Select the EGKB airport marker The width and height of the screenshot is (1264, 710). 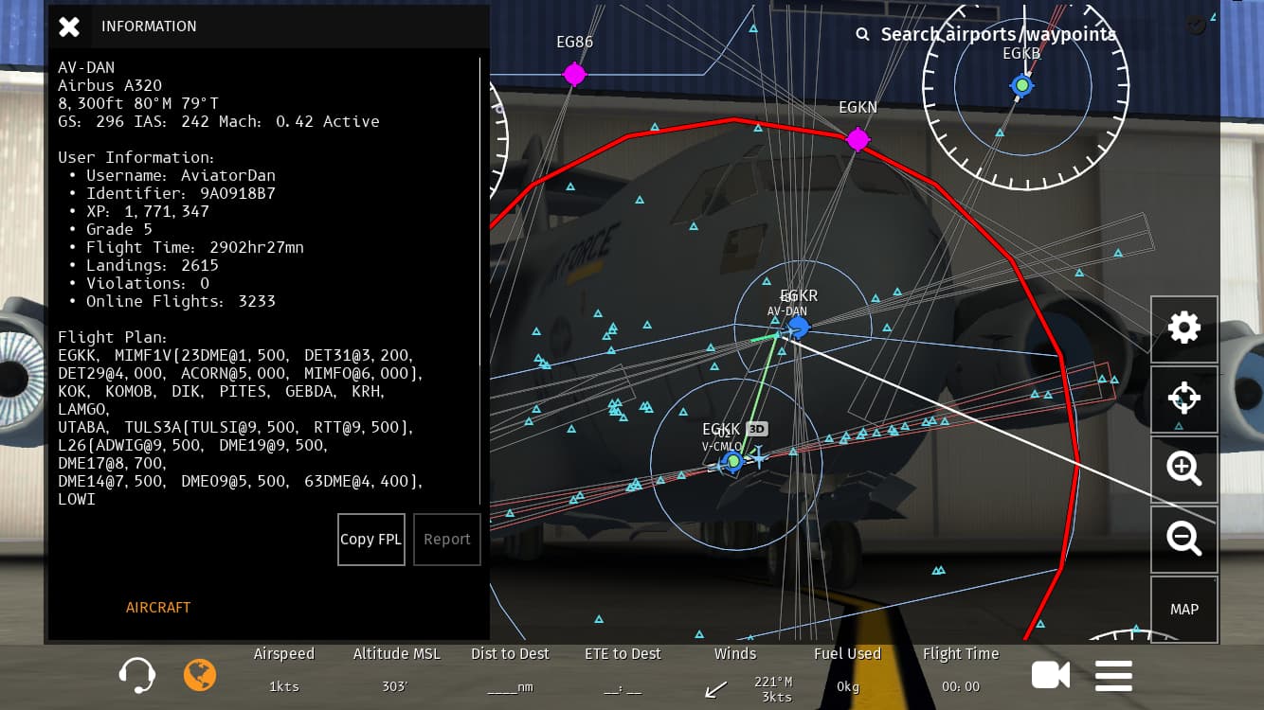1021,85
